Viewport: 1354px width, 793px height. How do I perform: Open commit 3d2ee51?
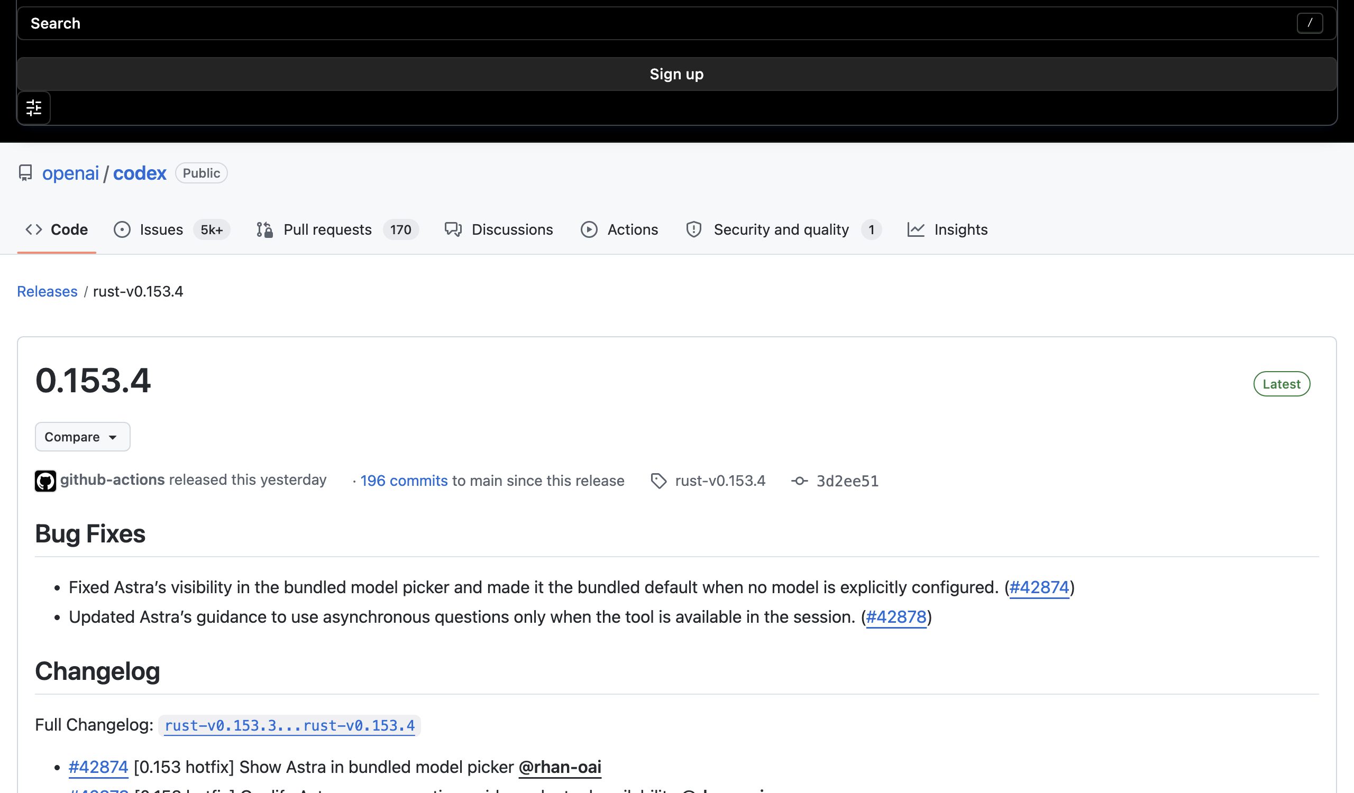click(x=847, y=481)
